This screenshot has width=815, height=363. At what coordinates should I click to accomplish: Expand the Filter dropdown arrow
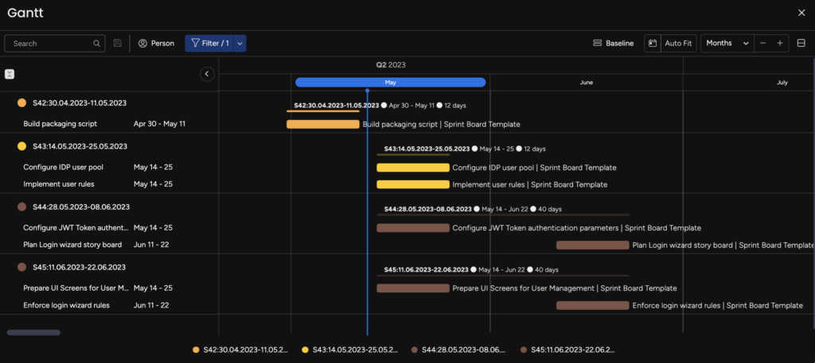(240, 43)
